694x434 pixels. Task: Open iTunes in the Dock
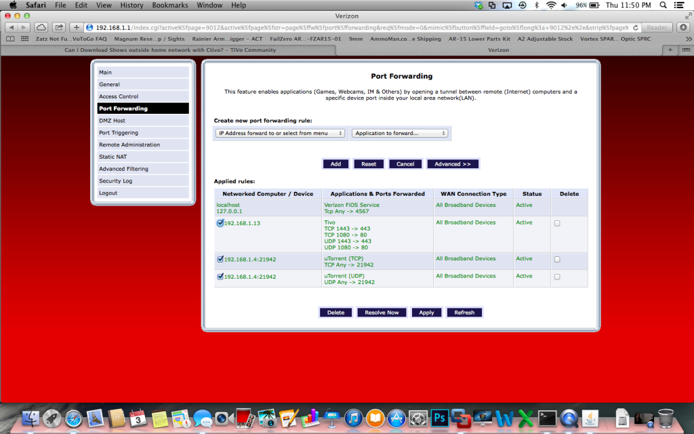point(353,418)
